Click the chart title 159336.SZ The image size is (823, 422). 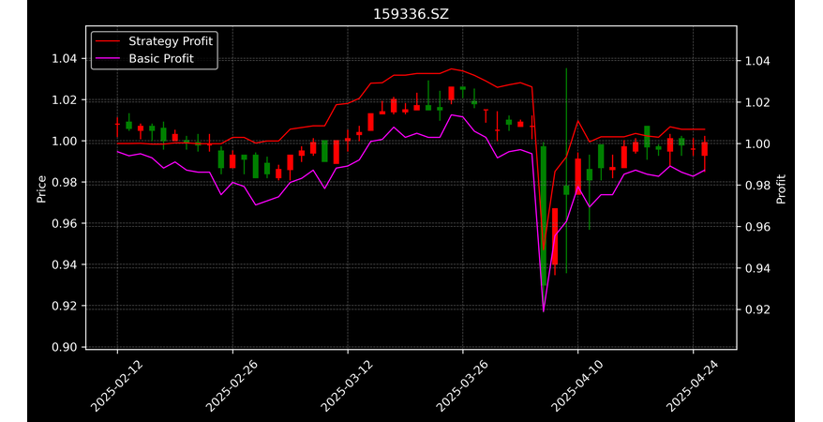click(411, 15)
